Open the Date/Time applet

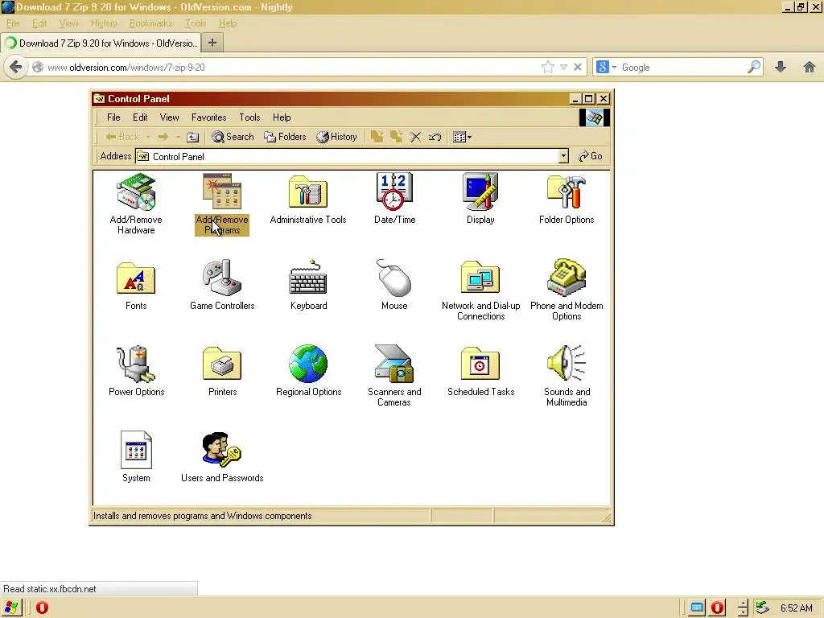[x=394, y=199]
